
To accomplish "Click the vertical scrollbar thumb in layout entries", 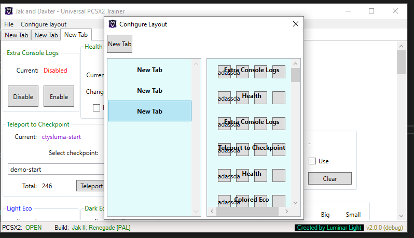I will point(295,75).
